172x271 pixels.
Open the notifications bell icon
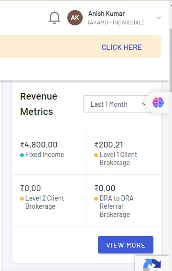(54, 18)
